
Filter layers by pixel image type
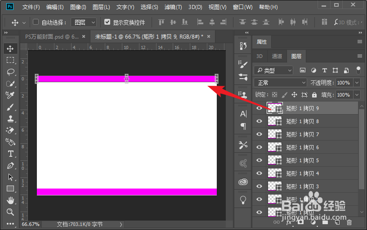pos(303,70)
